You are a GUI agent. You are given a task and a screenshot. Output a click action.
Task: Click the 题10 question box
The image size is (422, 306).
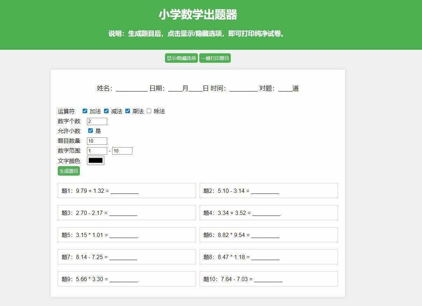click(268, 279)
